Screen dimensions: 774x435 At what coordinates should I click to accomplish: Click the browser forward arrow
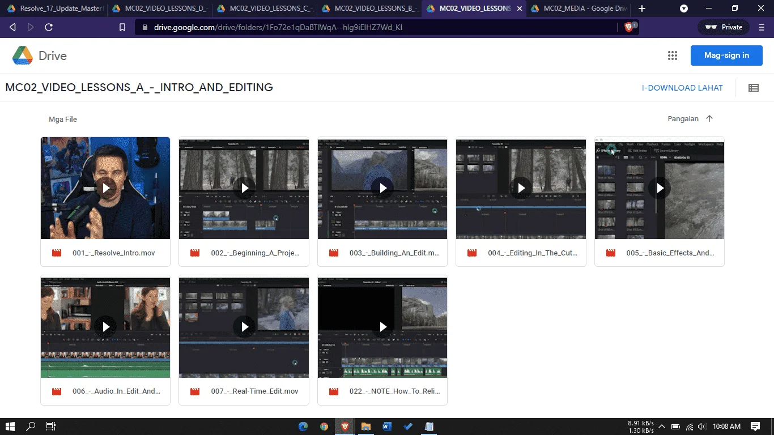[x=31, y=27]
